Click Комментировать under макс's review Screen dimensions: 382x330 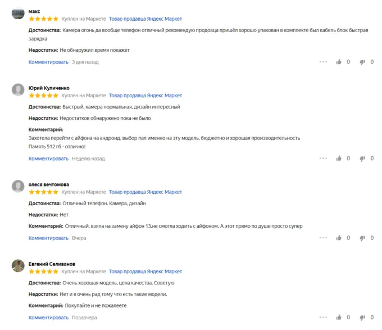pyautogui.click(x=48, y=62)
